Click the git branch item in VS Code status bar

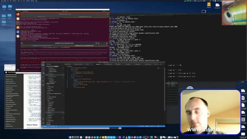45,126
